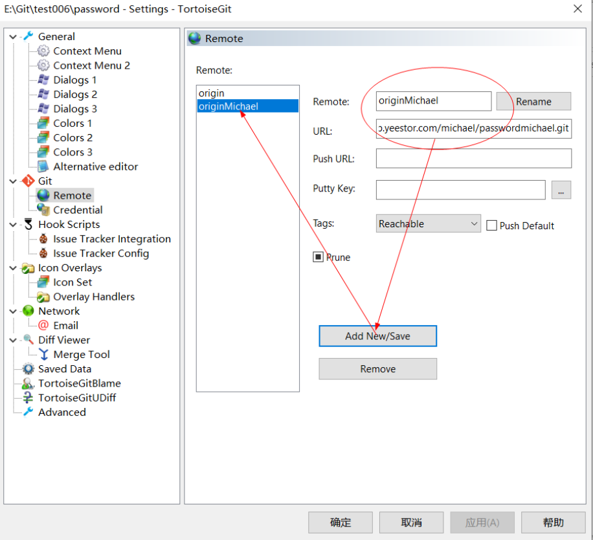Click the Context Menu 2 gear icon
Viewport: 593px width, 540px height.
43,65
